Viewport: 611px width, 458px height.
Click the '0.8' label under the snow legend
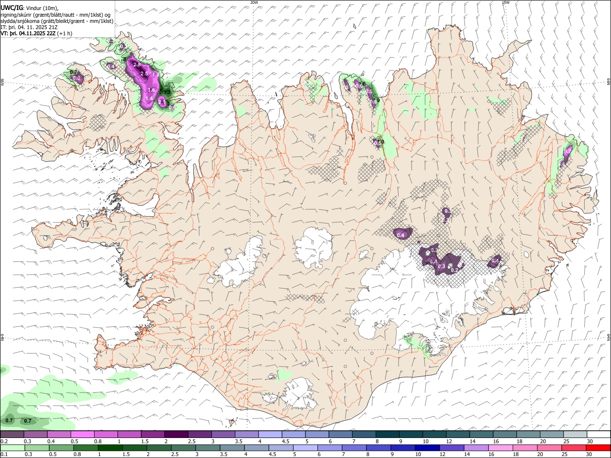point(98,441)
